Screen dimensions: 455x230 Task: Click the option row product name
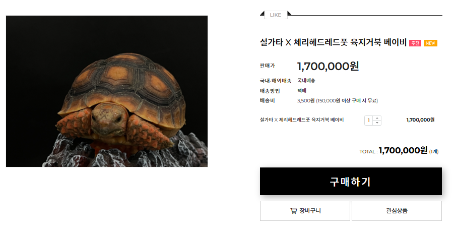[302, 120]
